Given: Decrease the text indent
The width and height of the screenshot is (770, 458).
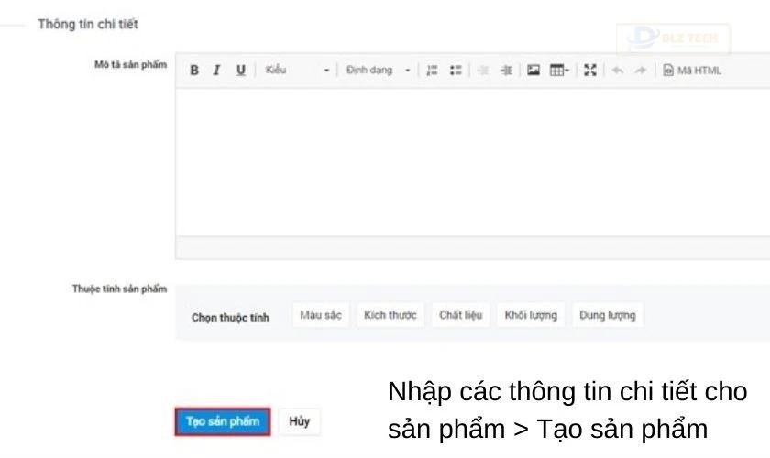Looking at the screenshot, I should point(483,71).
